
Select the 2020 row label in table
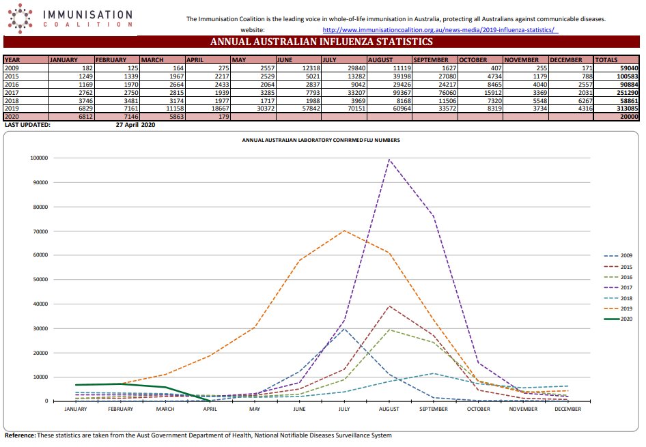pyautogui.click(x=12, y=117)
